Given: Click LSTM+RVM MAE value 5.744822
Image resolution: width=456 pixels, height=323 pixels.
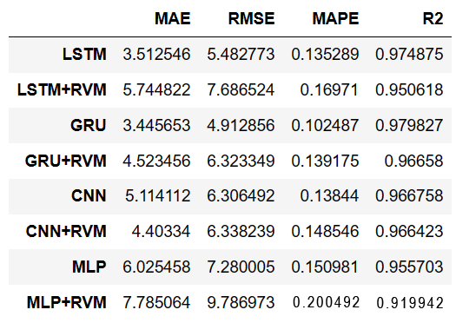Looking at the screenshot, I should [x=156, y=89].
